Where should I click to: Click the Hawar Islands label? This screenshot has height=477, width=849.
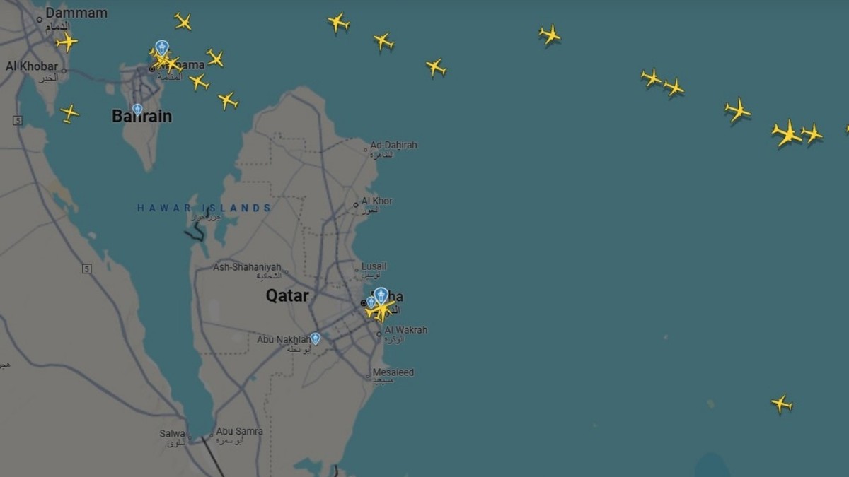(x=204, y=208)
